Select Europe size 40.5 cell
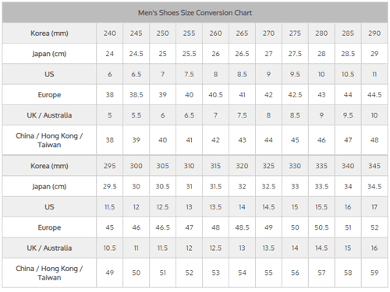Image resolution: width=390 pixels, height=292 pixels. coord(215,95)
